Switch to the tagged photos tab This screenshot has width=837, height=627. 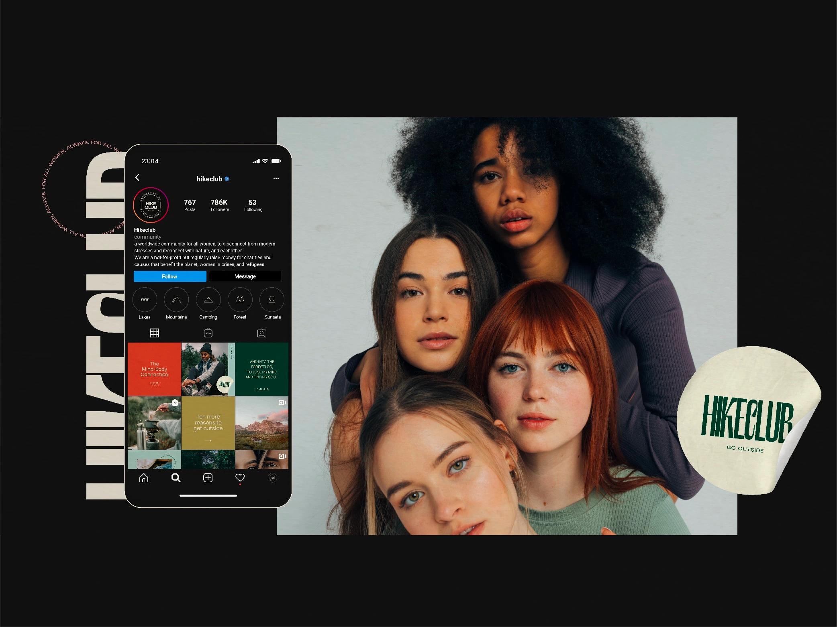click(261, 333)
